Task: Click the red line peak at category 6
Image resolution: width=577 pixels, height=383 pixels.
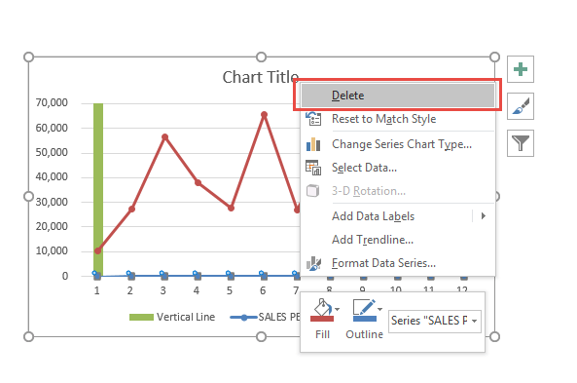Action: point(264,115)
